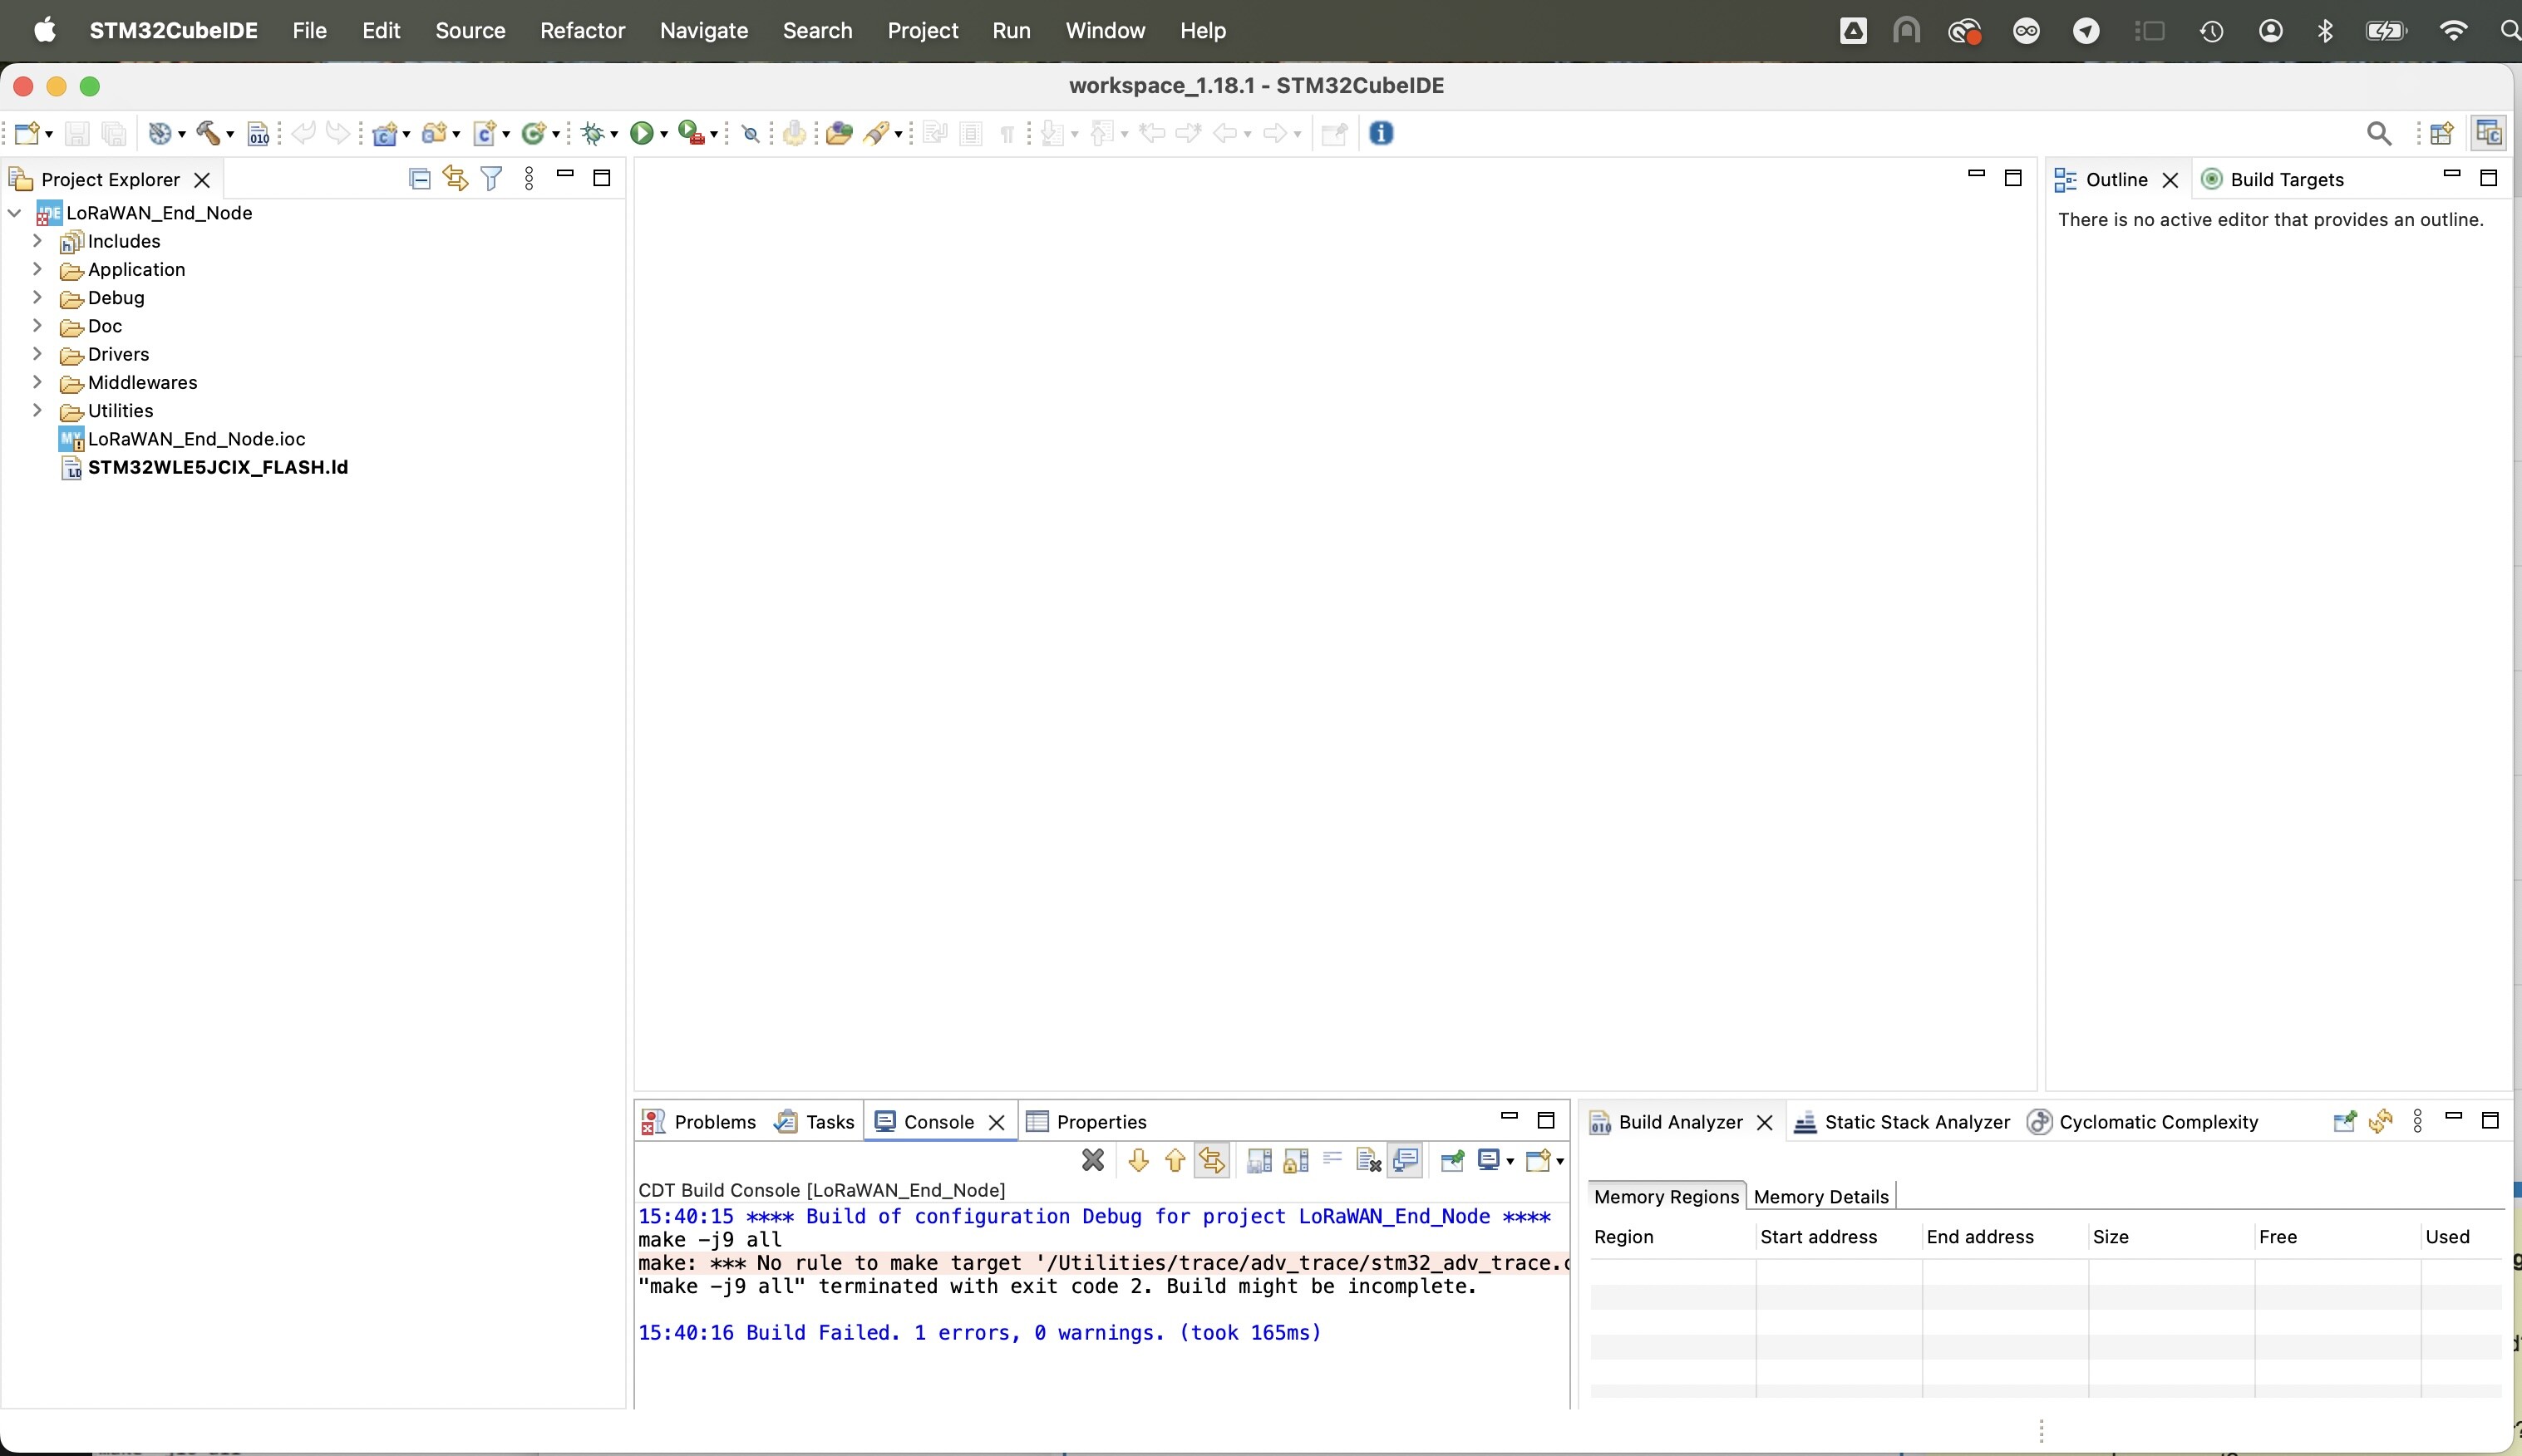
Task: Open the Run button dropdown arrow
Action: point(664,134)
